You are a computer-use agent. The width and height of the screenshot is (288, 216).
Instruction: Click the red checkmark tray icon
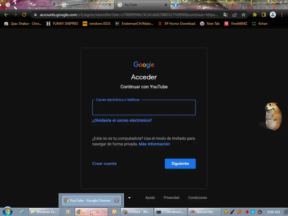coord(232,212)
